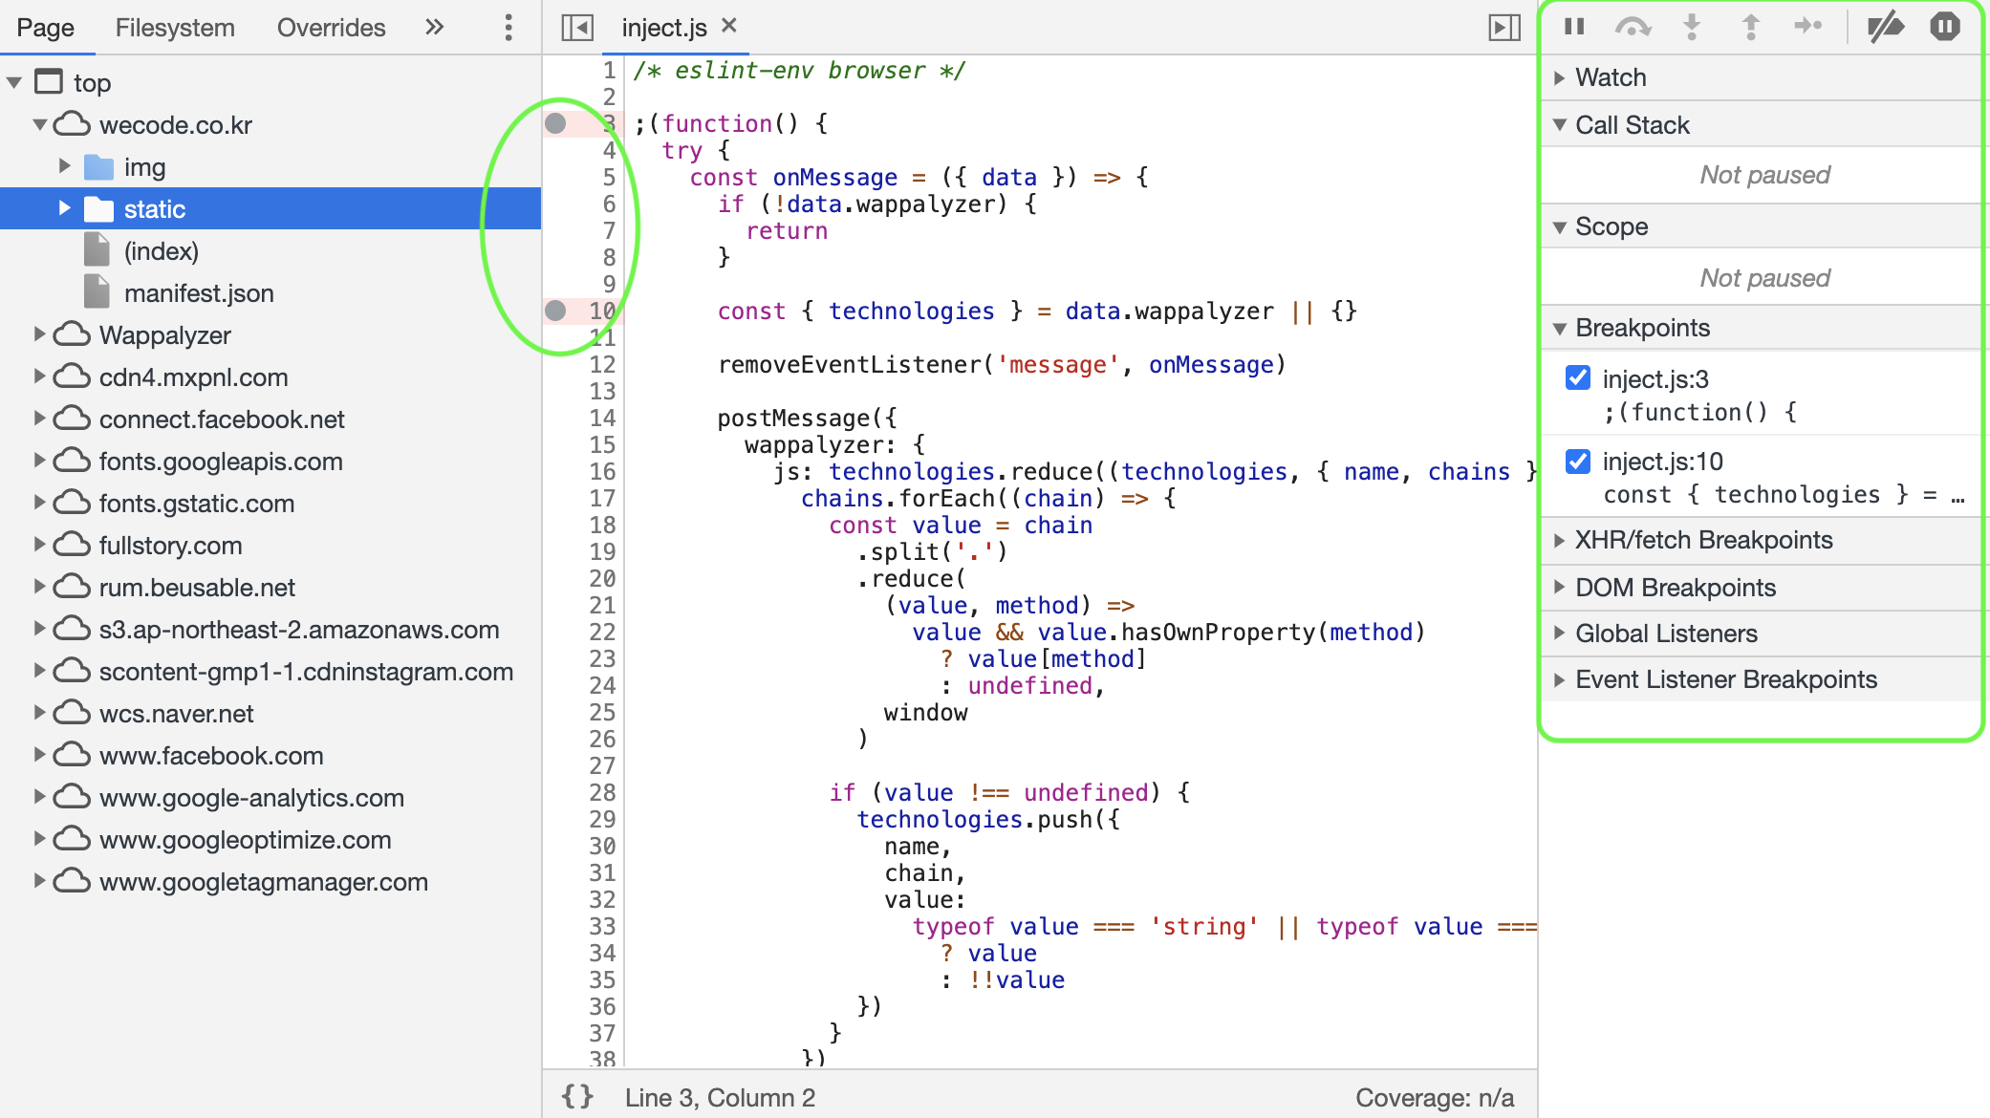Viewport: 1990px width, 1118px height.
Task: Uncheck the inject.js:10 breakpoint checkbox
Action: (x=1578, y=462)
